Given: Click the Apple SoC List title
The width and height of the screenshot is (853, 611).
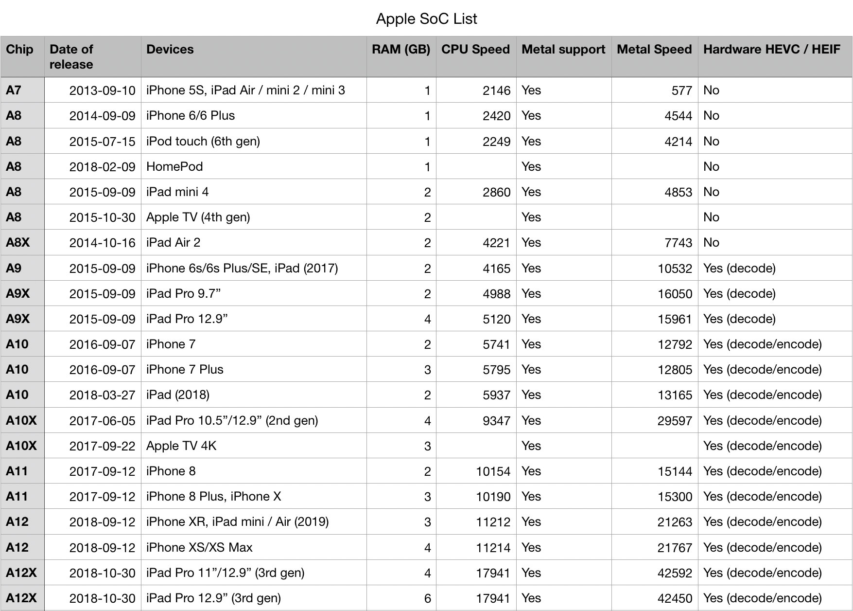Looking at the screenshot, I should click(x=427, y=18).
